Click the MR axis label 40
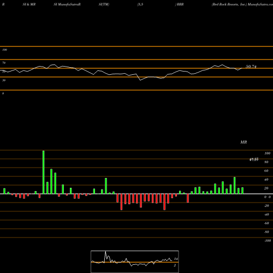 (x=266, y=180)
